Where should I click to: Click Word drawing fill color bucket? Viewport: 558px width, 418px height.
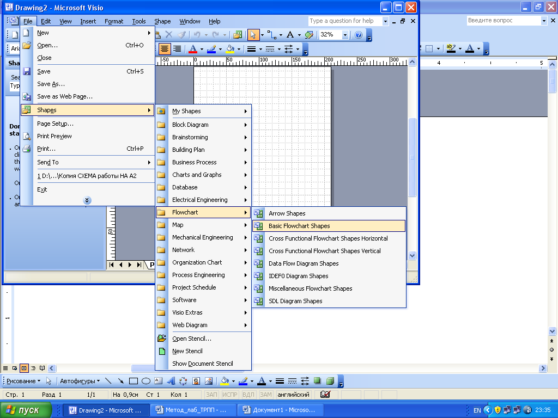click(x=225, y=381)
